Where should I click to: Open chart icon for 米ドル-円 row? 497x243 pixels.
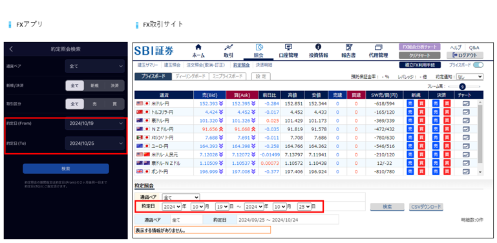466,103
